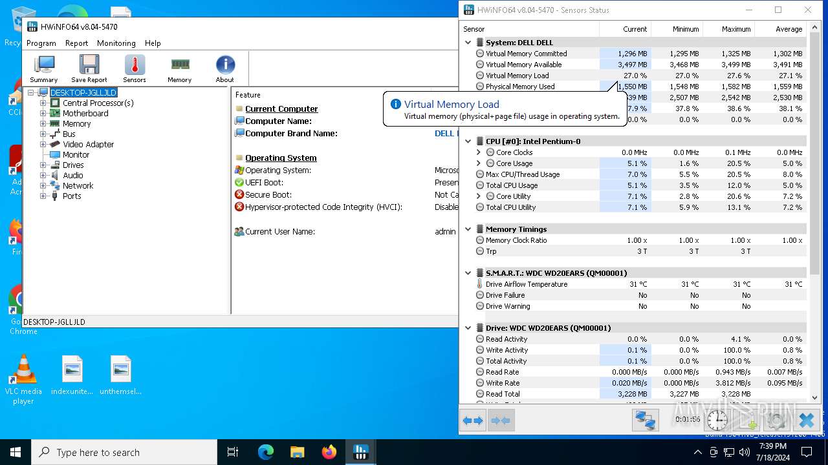The image size is (828, 465).
Task: Open the Monitoring menu
Action: (116, 43)
